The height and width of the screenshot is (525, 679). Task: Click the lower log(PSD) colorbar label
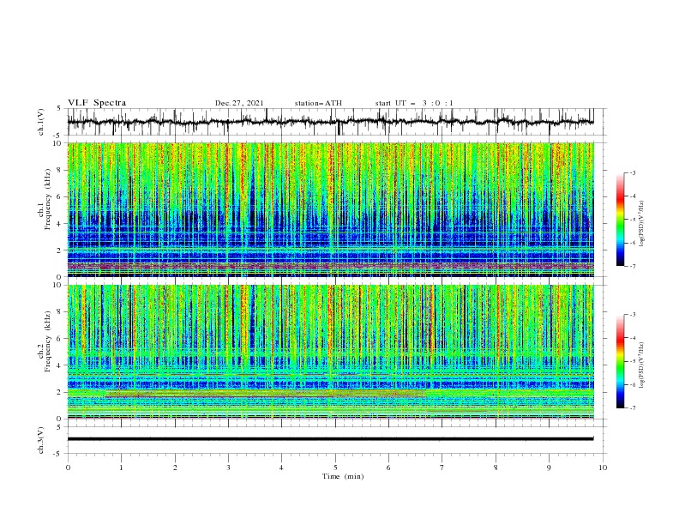coord(642,365)
